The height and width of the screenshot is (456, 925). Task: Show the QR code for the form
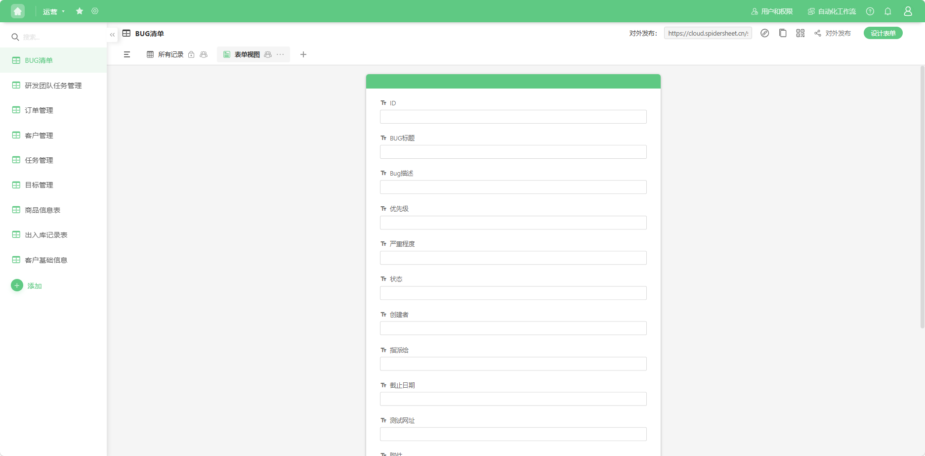coord(800,33)
